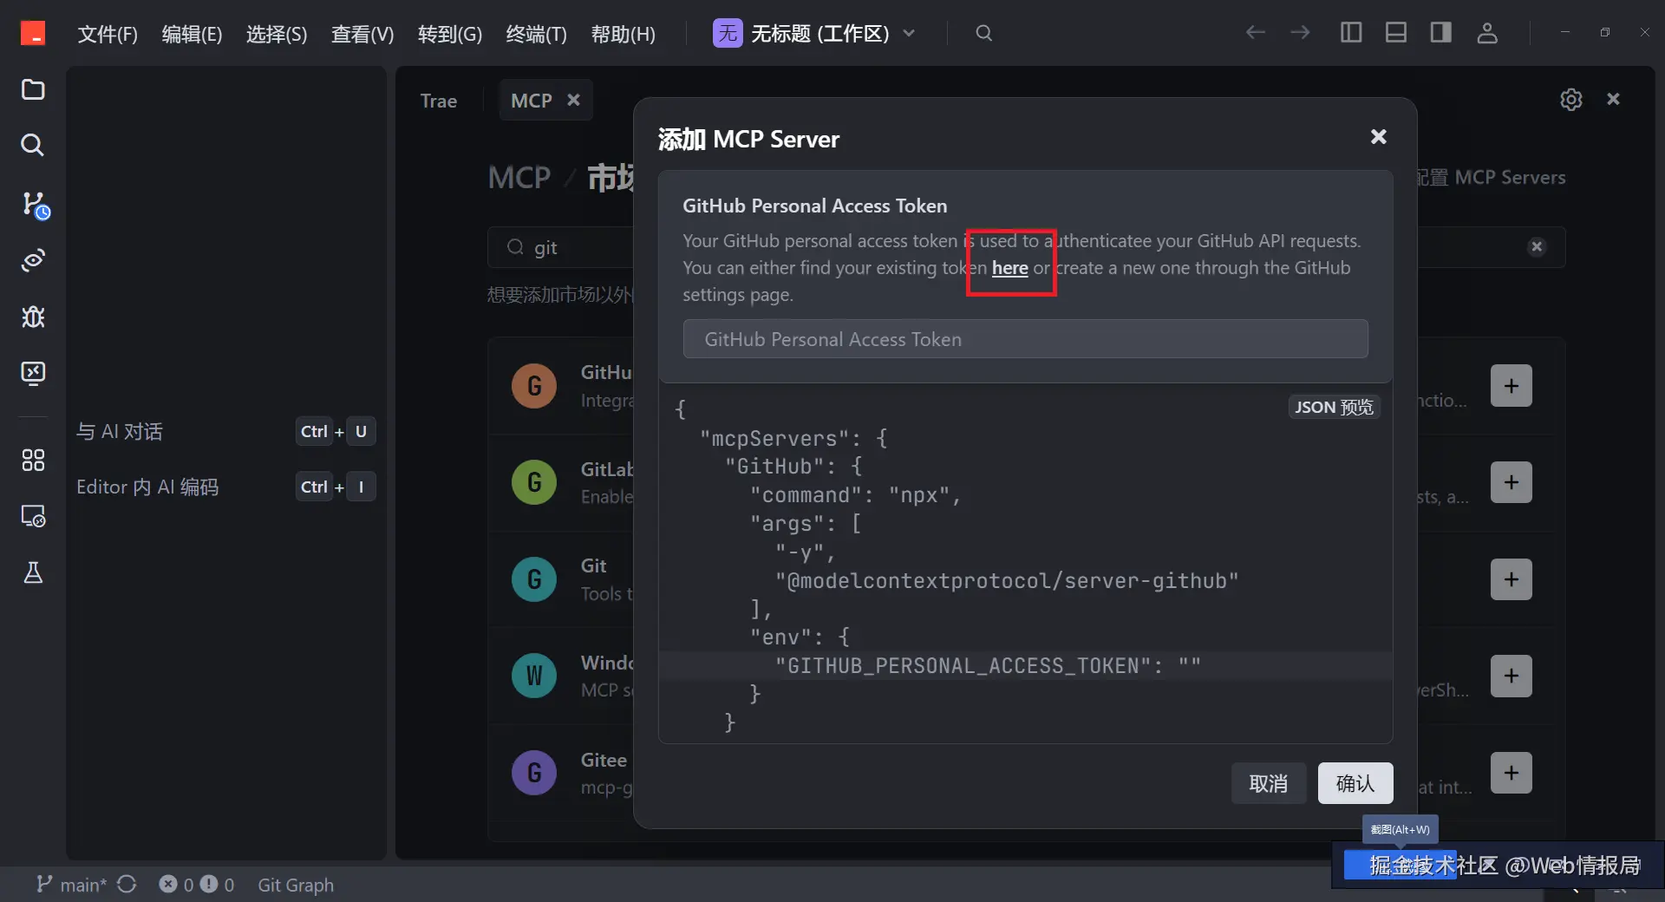Open the eye-shaped preview icon in sidebar
Image resolution: width=1665 pixels, height=902 pixels.
[x=33, y=259]
